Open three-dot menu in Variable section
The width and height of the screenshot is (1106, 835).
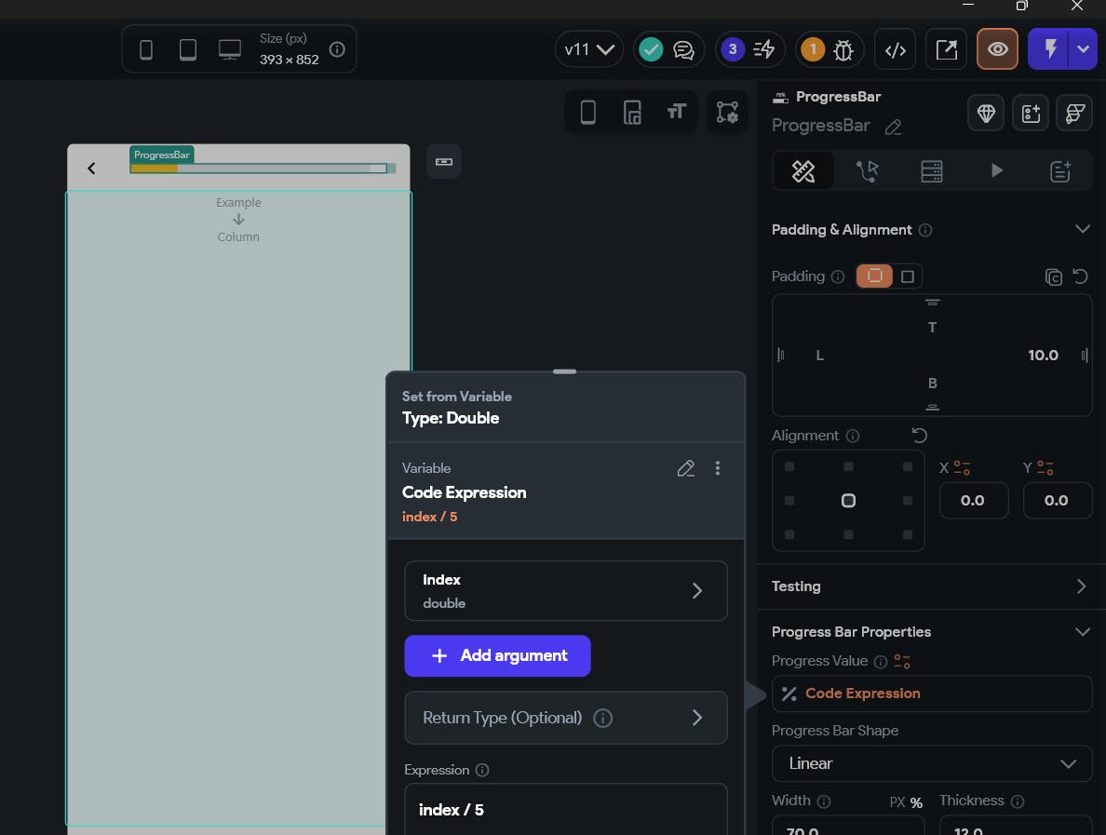717,468
